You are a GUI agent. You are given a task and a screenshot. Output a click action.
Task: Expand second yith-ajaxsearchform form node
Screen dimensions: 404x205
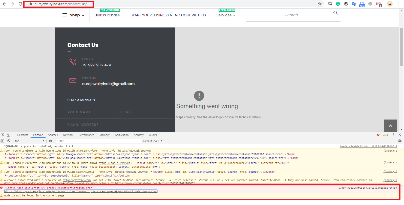6,158
